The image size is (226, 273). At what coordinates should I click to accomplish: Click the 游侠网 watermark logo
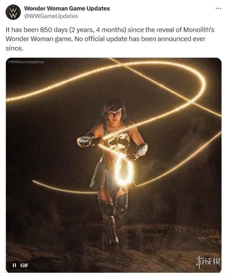tap(208, 261)
